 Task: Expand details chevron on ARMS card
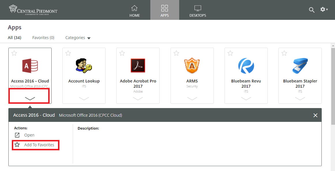(x=192, y=98)
